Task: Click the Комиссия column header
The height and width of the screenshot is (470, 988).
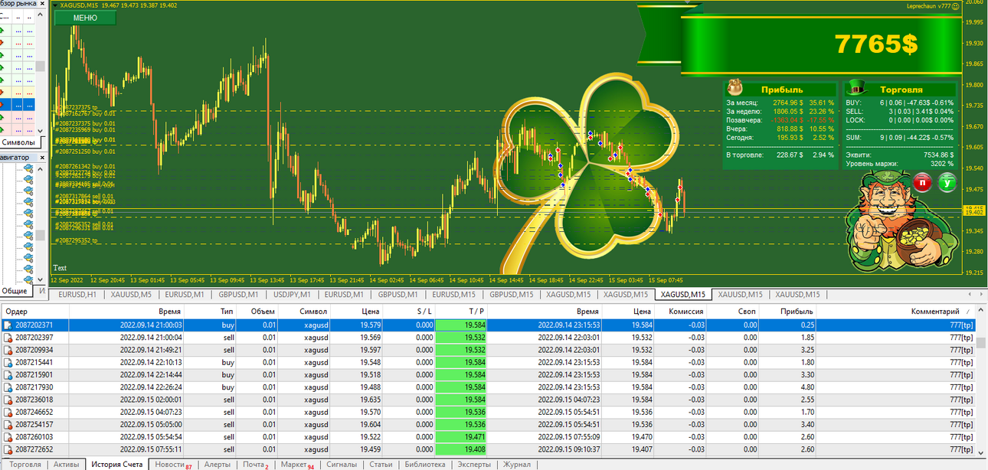Action: point(681,312)
